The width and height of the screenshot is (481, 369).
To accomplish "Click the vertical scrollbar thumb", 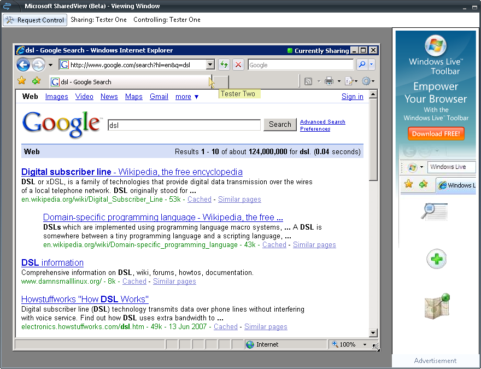I will pyautogui.click(x=373, y=139).
